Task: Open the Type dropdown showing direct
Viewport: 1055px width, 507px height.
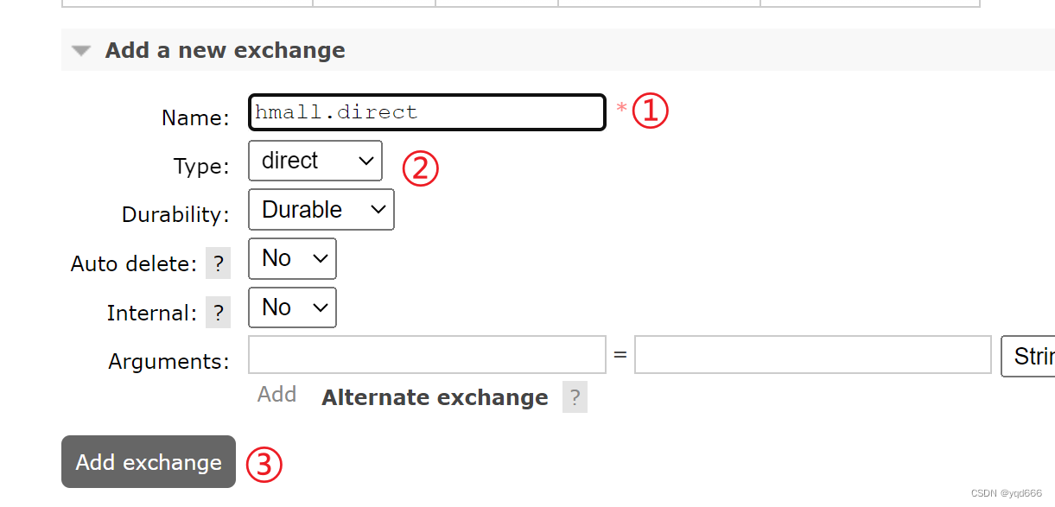Action: (x=315, y=161)
